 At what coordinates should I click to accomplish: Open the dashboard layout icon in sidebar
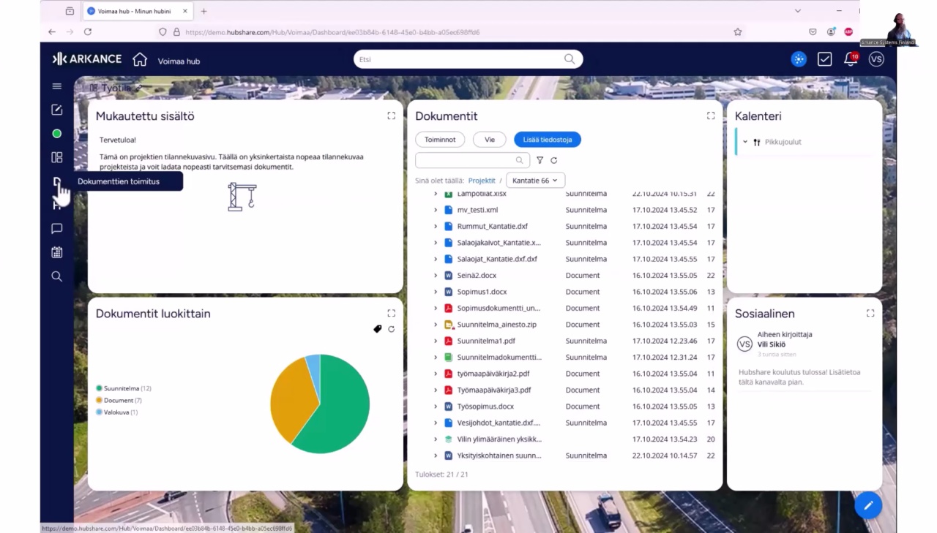[56, 157]
